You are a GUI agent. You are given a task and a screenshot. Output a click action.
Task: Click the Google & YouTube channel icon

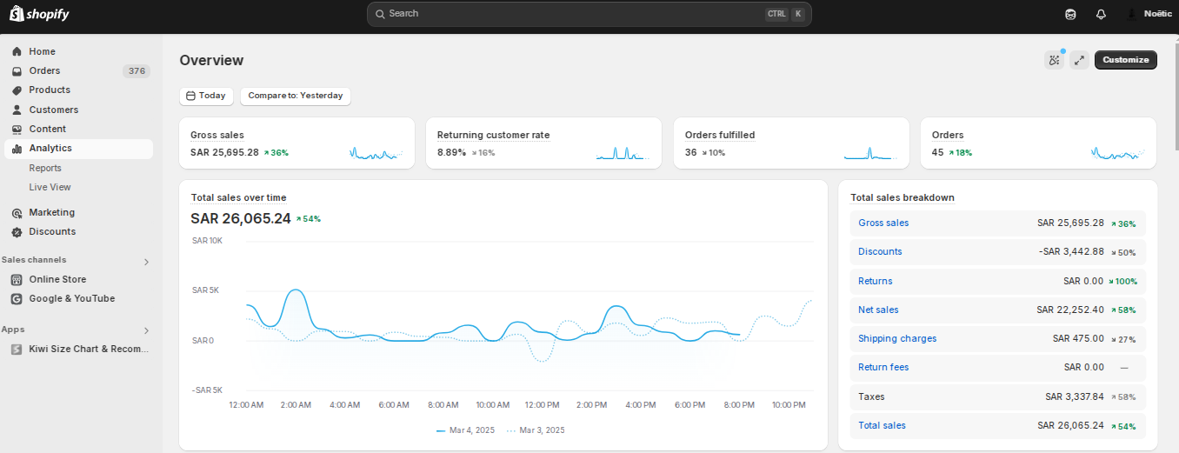(17, 298)
